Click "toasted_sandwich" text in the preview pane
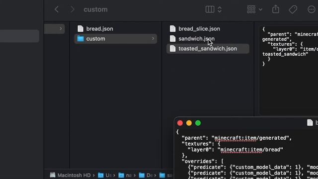Screen dimensions: 318x179 285,54
